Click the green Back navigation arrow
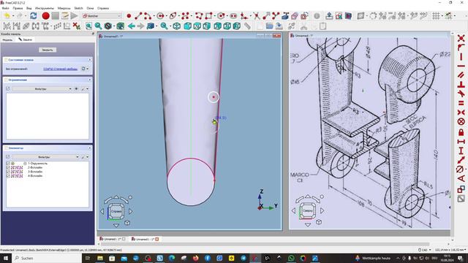The image size is (468, 263). 132,26
